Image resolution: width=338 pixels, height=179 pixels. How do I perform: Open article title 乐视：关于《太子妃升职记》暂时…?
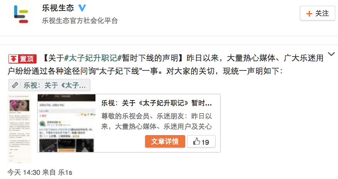[x=157, y=103]
